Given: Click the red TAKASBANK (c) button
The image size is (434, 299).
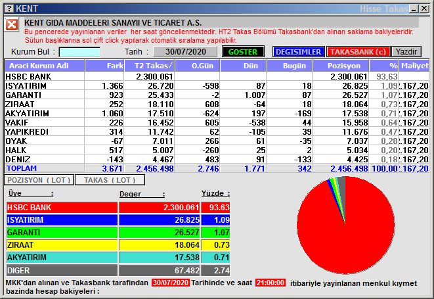Looking at the screenshot, I should (x=358, y=52).
